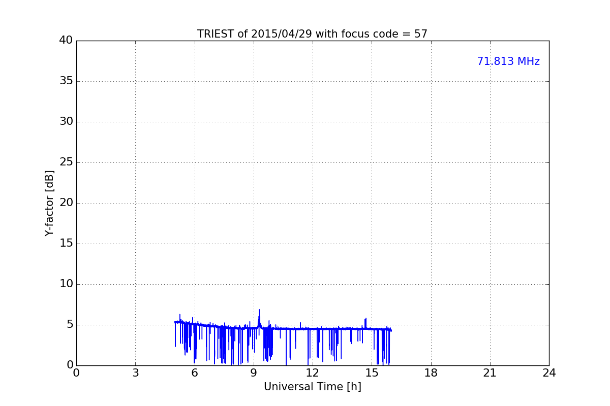Click the y-axis tick label '40'

[66, 41]
